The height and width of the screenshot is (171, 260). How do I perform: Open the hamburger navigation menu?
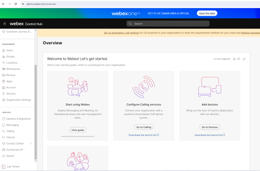[5, 24]
